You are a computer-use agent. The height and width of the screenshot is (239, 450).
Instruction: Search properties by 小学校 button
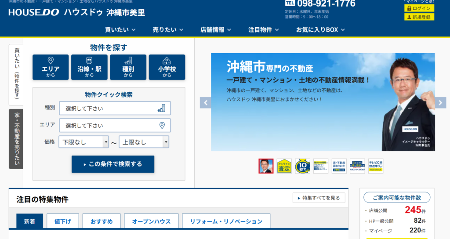pyautogui.click(x=167, y=67)
